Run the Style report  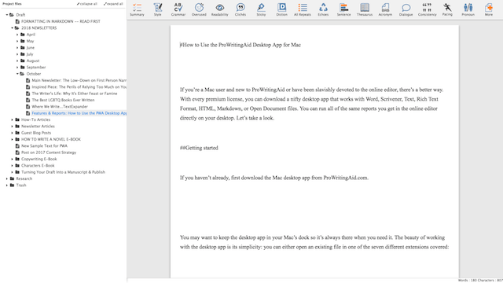point(157,9)
